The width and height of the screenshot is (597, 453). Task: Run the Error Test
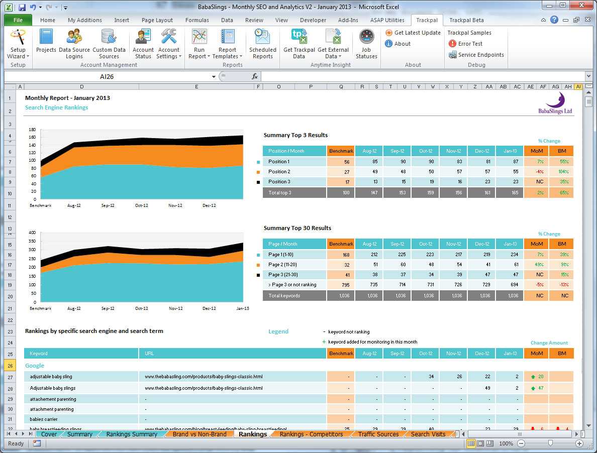(465, 44)
